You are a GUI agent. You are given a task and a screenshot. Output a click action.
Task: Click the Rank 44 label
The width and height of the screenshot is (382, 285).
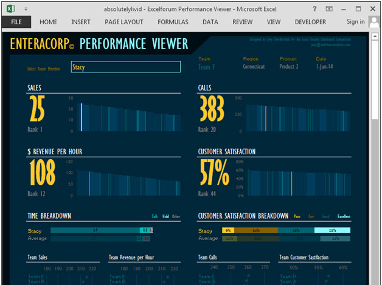tap(207, 194)
